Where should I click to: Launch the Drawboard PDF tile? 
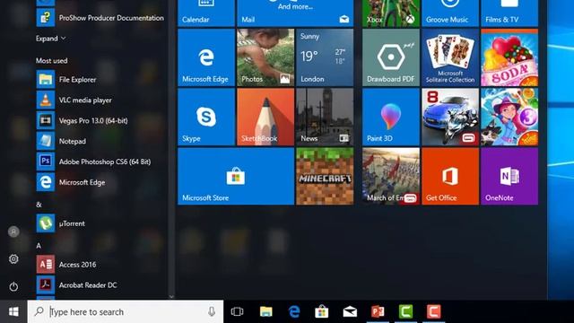[391, 57]
